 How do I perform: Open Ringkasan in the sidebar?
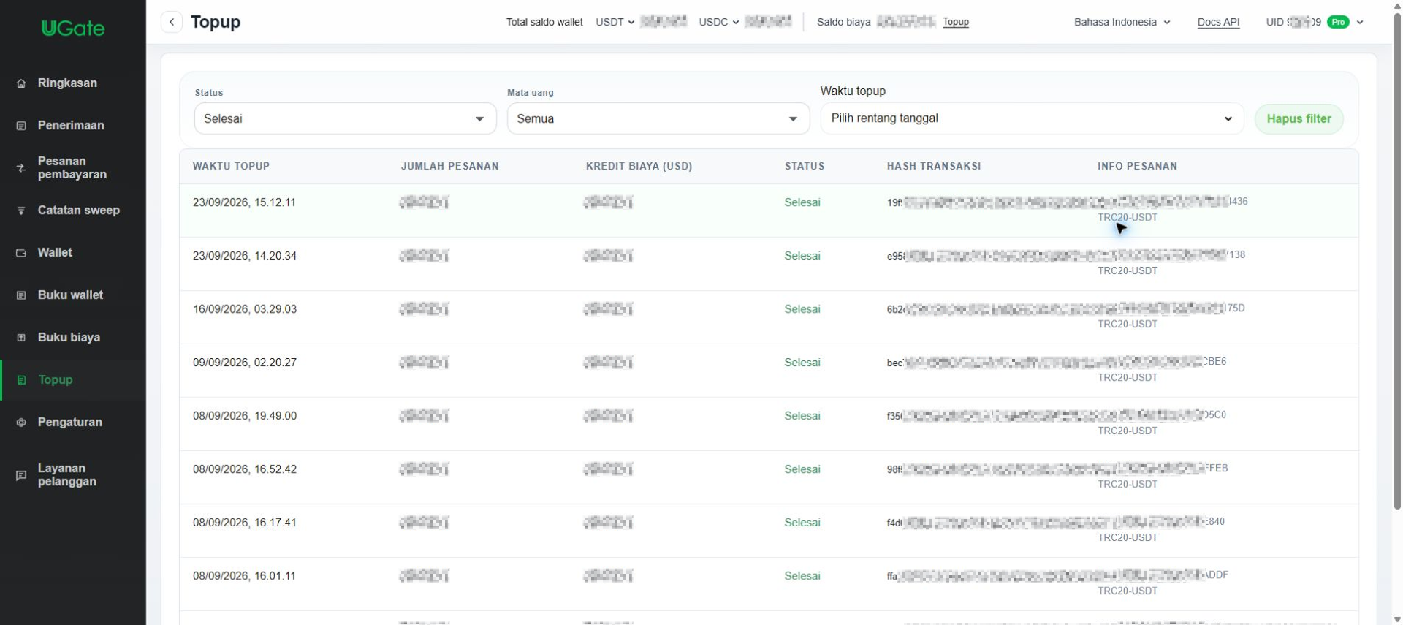coord(67,83)
